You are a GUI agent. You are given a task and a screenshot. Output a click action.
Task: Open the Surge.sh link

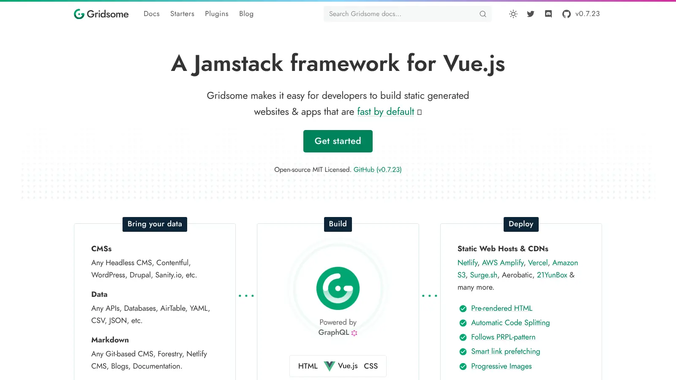[x=484, y=275]
